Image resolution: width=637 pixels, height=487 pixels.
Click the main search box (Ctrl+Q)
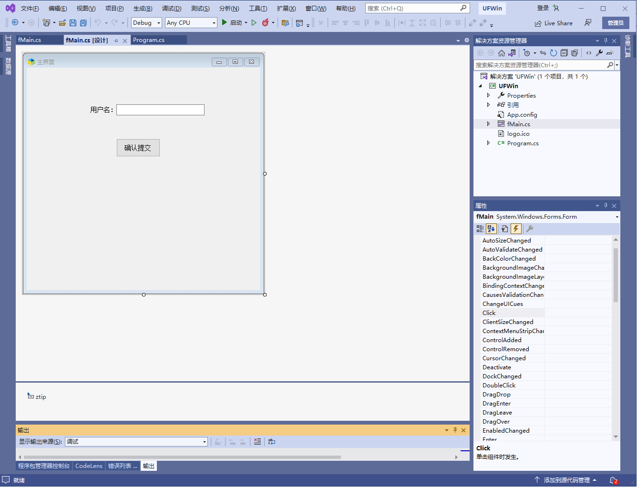coord(417,8)
